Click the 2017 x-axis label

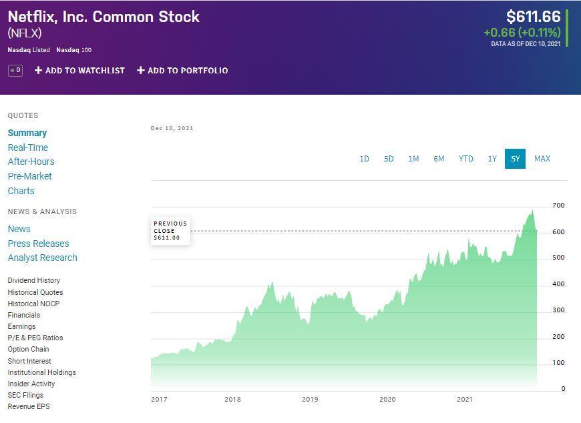point(159,400)
